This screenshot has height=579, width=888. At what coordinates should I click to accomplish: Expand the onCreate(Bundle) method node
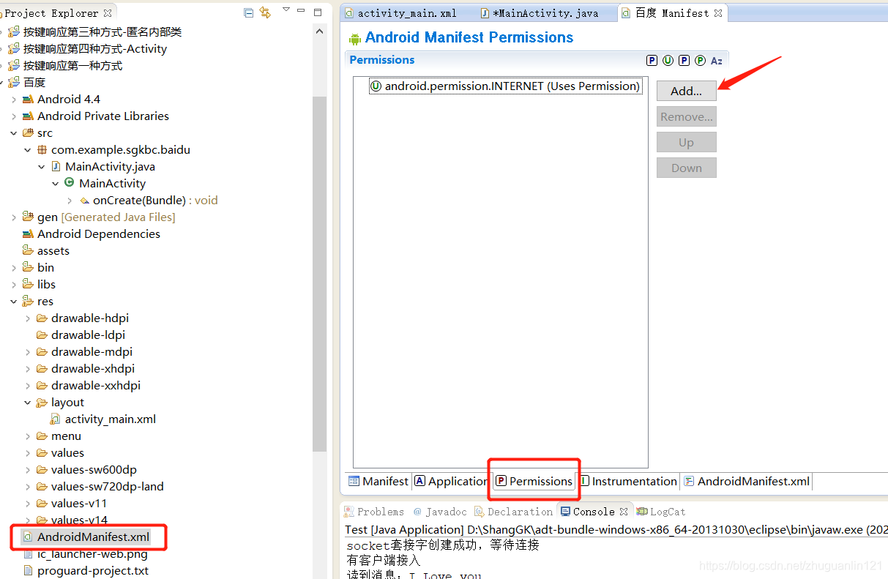70,201
